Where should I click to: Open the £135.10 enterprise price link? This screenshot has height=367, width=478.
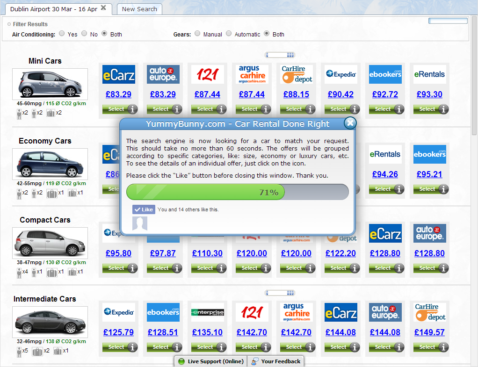[207, 332]
